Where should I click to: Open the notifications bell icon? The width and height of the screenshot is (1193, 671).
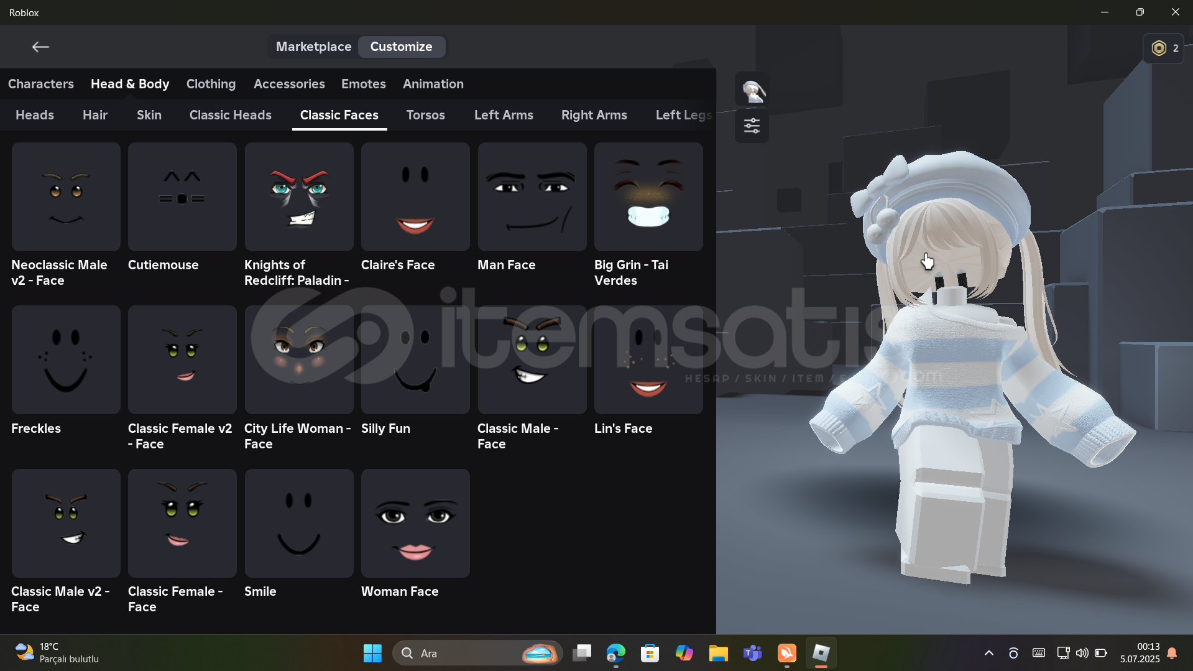(x=1172, y=653)
